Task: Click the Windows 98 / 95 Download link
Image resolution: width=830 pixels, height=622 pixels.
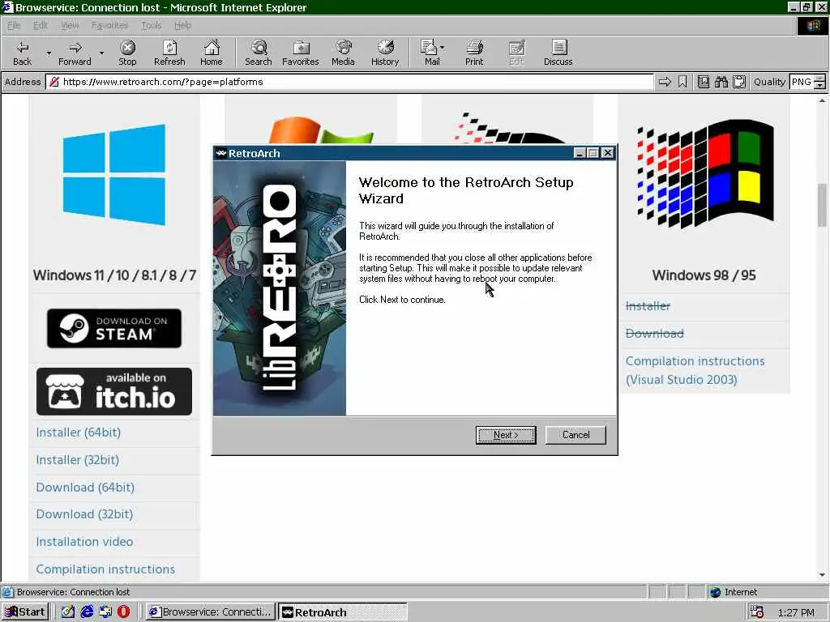Action: tap(655, 334)
